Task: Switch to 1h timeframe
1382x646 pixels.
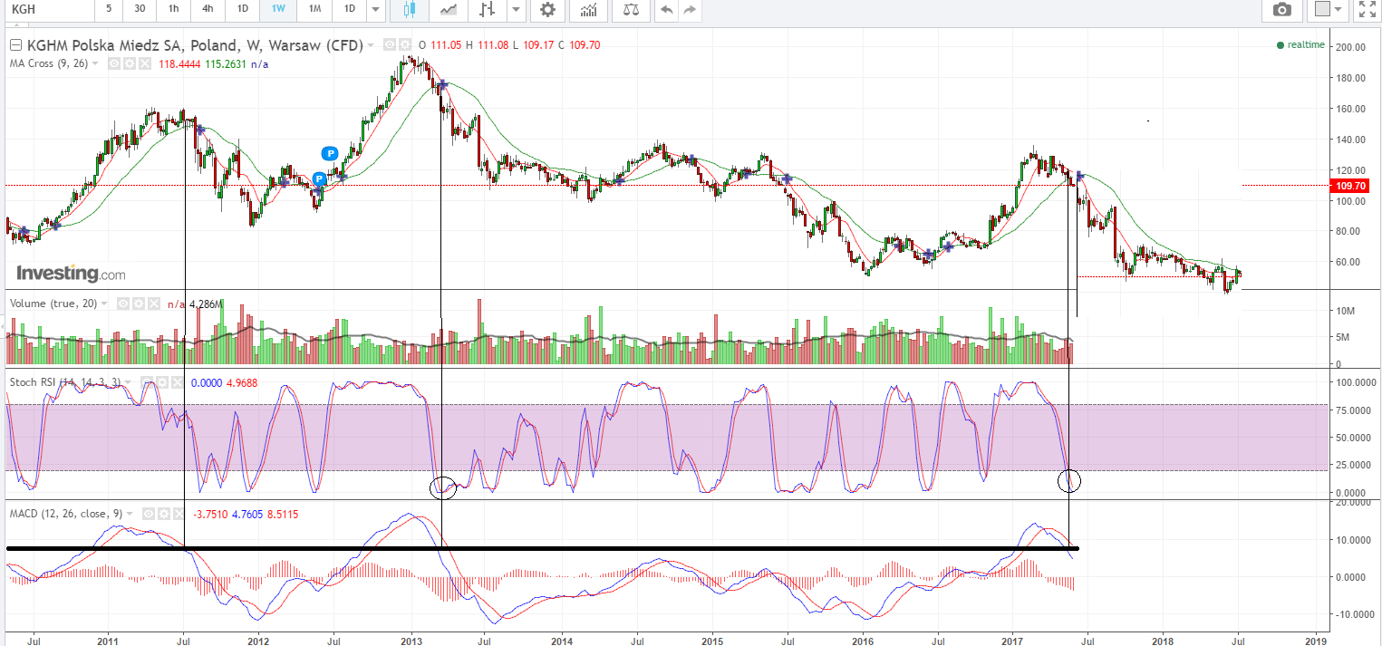Action: pyautogui.click(x=173, y=9)
